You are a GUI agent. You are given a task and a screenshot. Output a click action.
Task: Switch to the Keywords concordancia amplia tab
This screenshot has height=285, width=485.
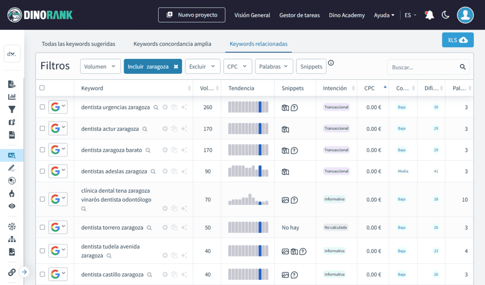(x=172, y=43)
